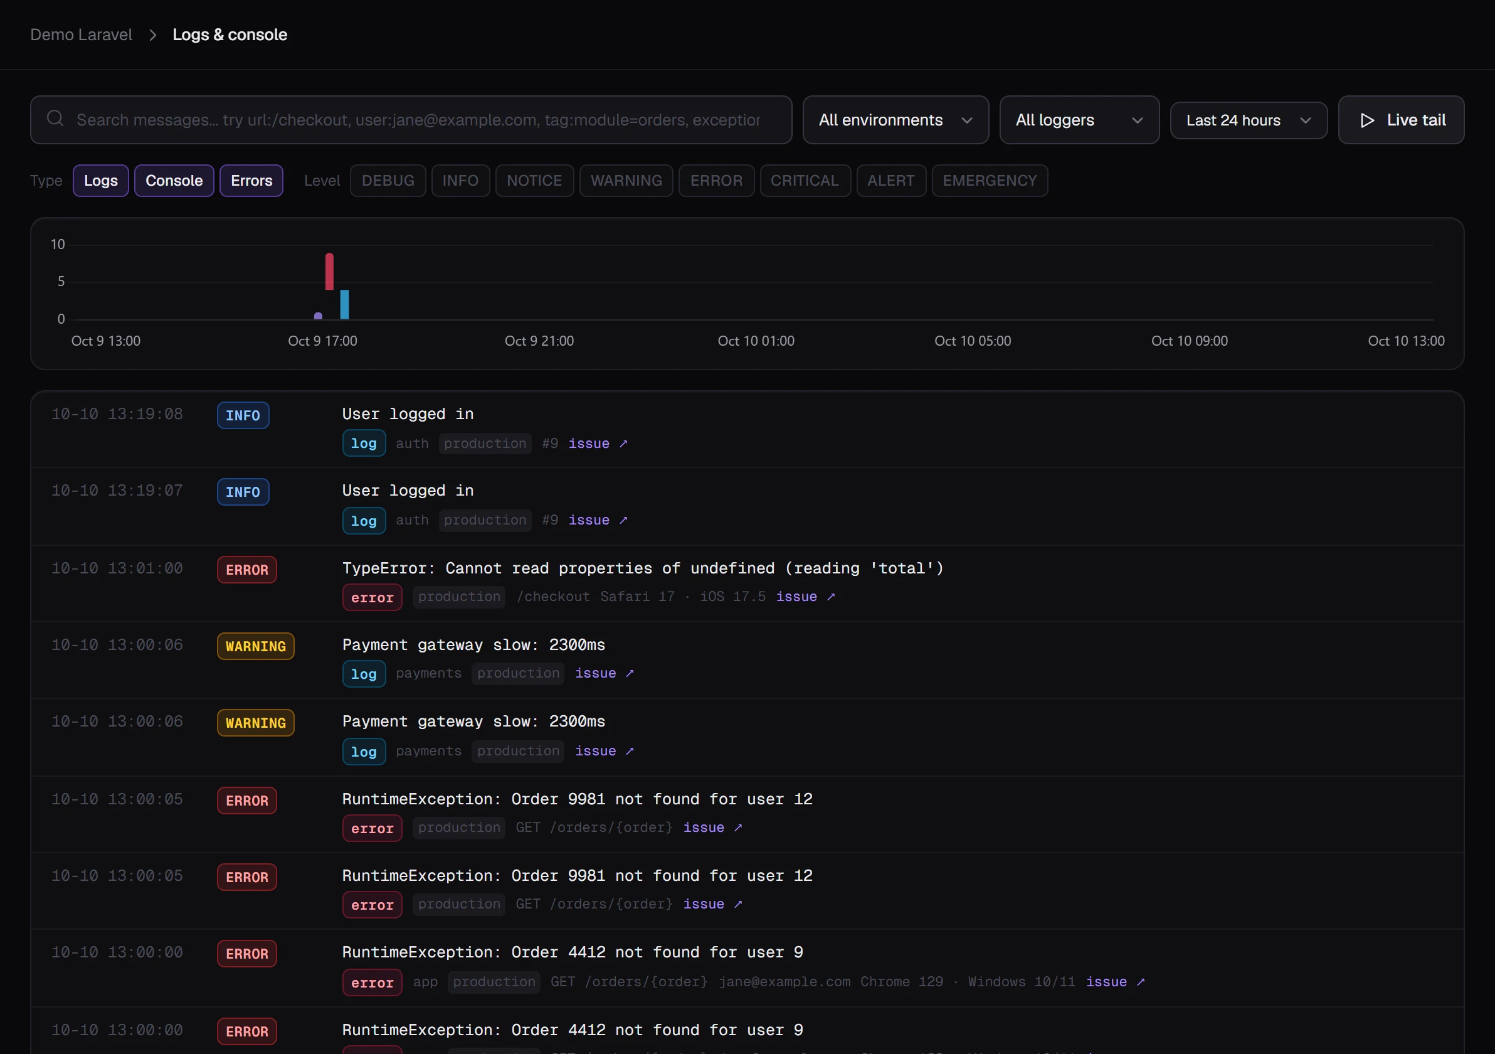
Task: Enable the ALERT level filter
Action: click(890, 181)
